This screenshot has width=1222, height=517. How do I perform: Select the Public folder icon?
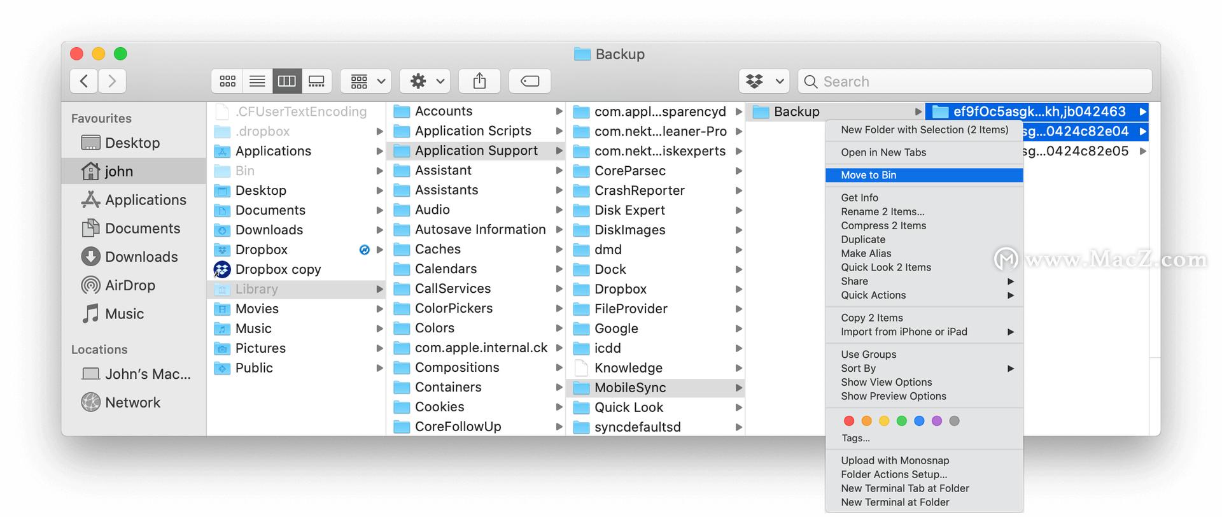coord(222,369)
